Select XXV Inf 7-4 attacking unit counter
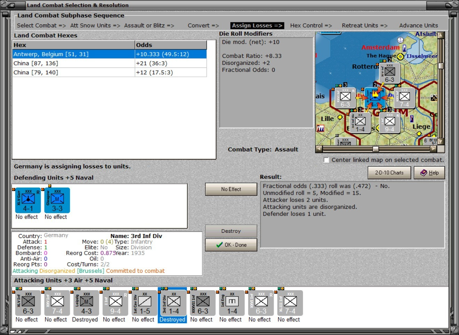The width and height of the screenshot is (459, 335). [57, 303]
